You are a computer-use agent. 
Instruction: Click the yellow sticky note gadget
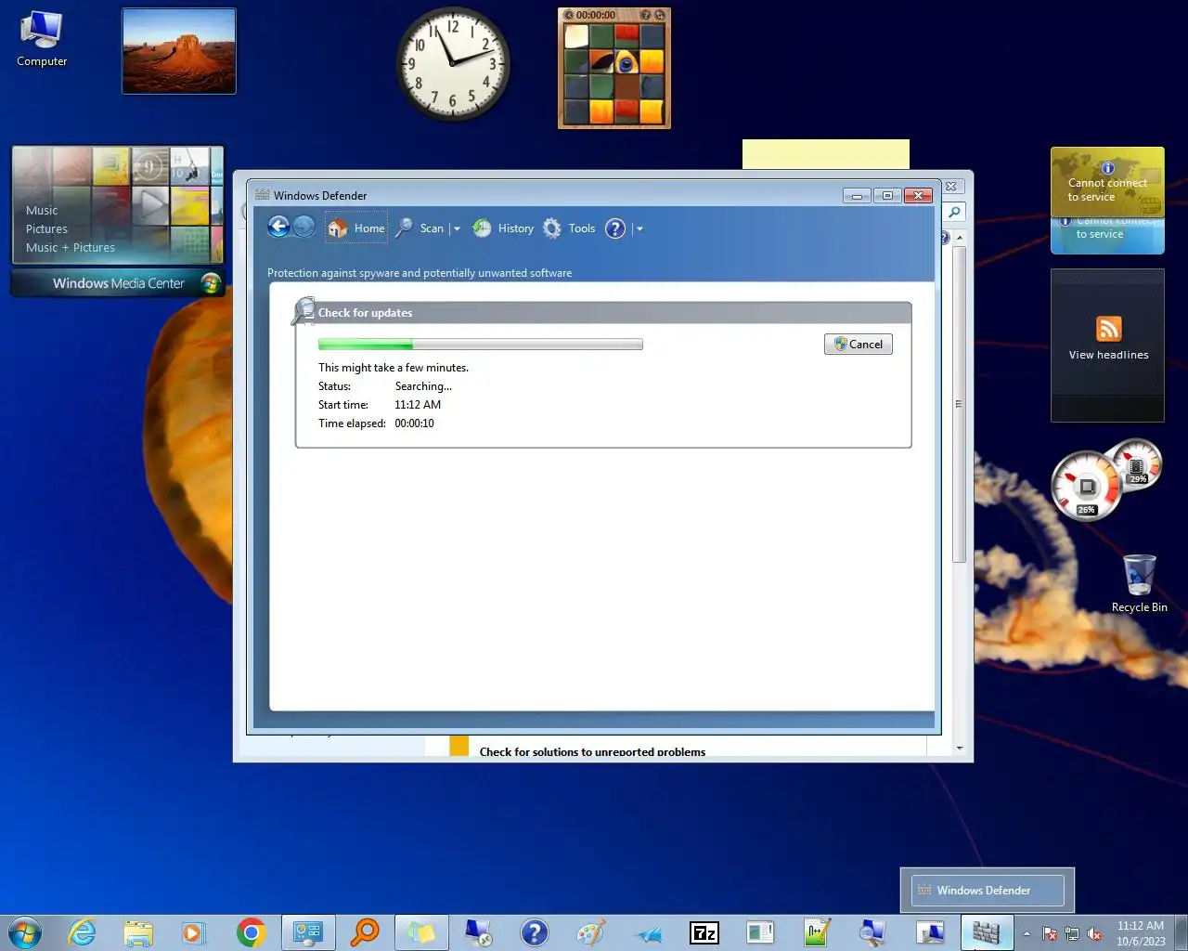pyautogui.click(x=826, y=154)
